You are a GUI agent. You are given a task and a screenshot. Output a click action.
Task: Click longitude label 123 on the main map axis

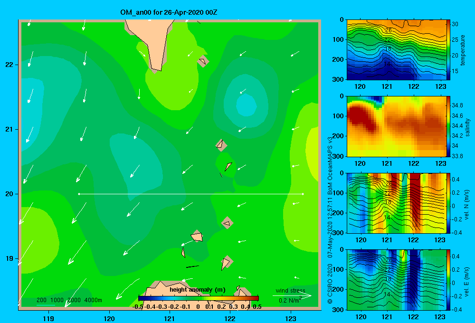pos(291,318)
